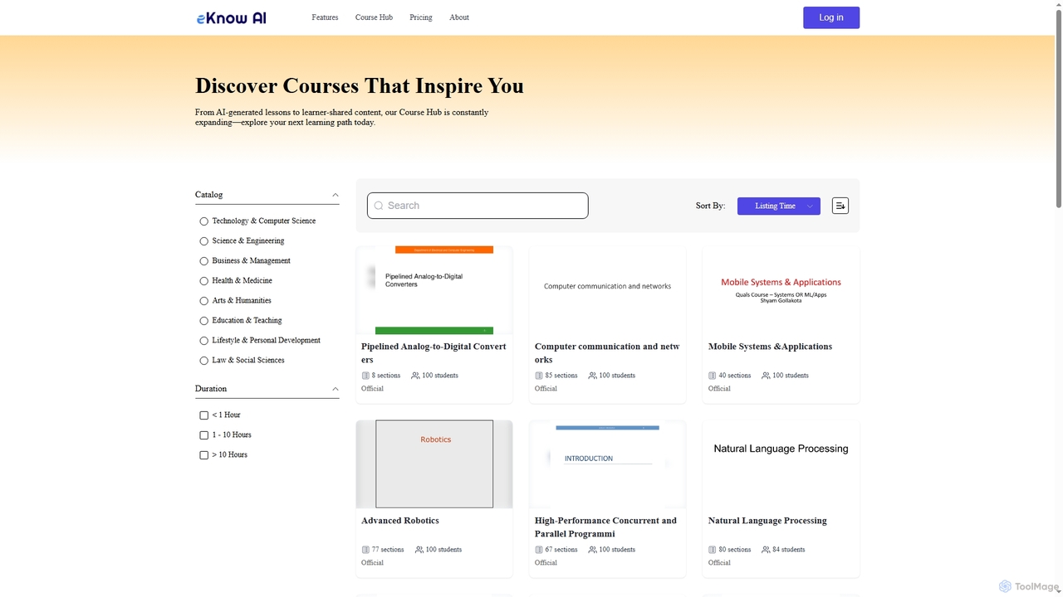
Task: Click the Computer communication and networks thumbnail
Action: click(x=607, y=290)
